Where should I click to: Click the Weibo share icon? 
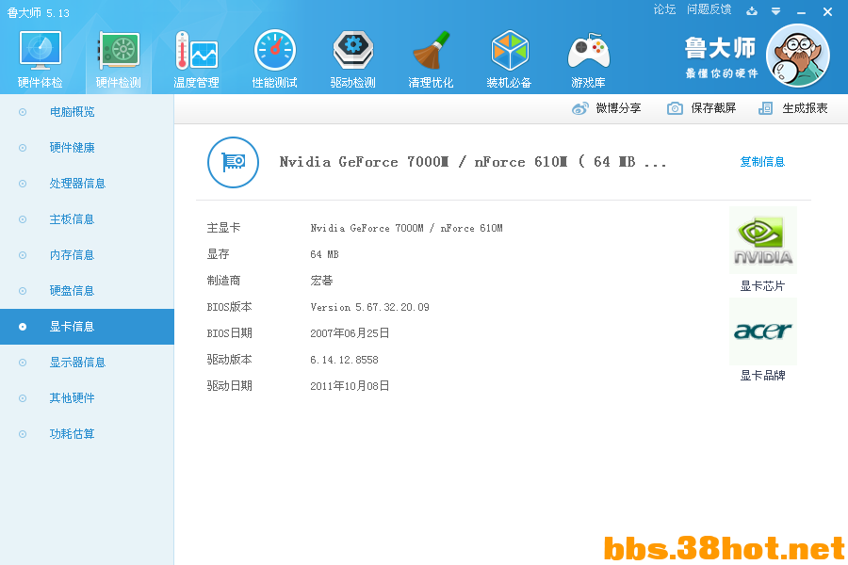[579, 108]
